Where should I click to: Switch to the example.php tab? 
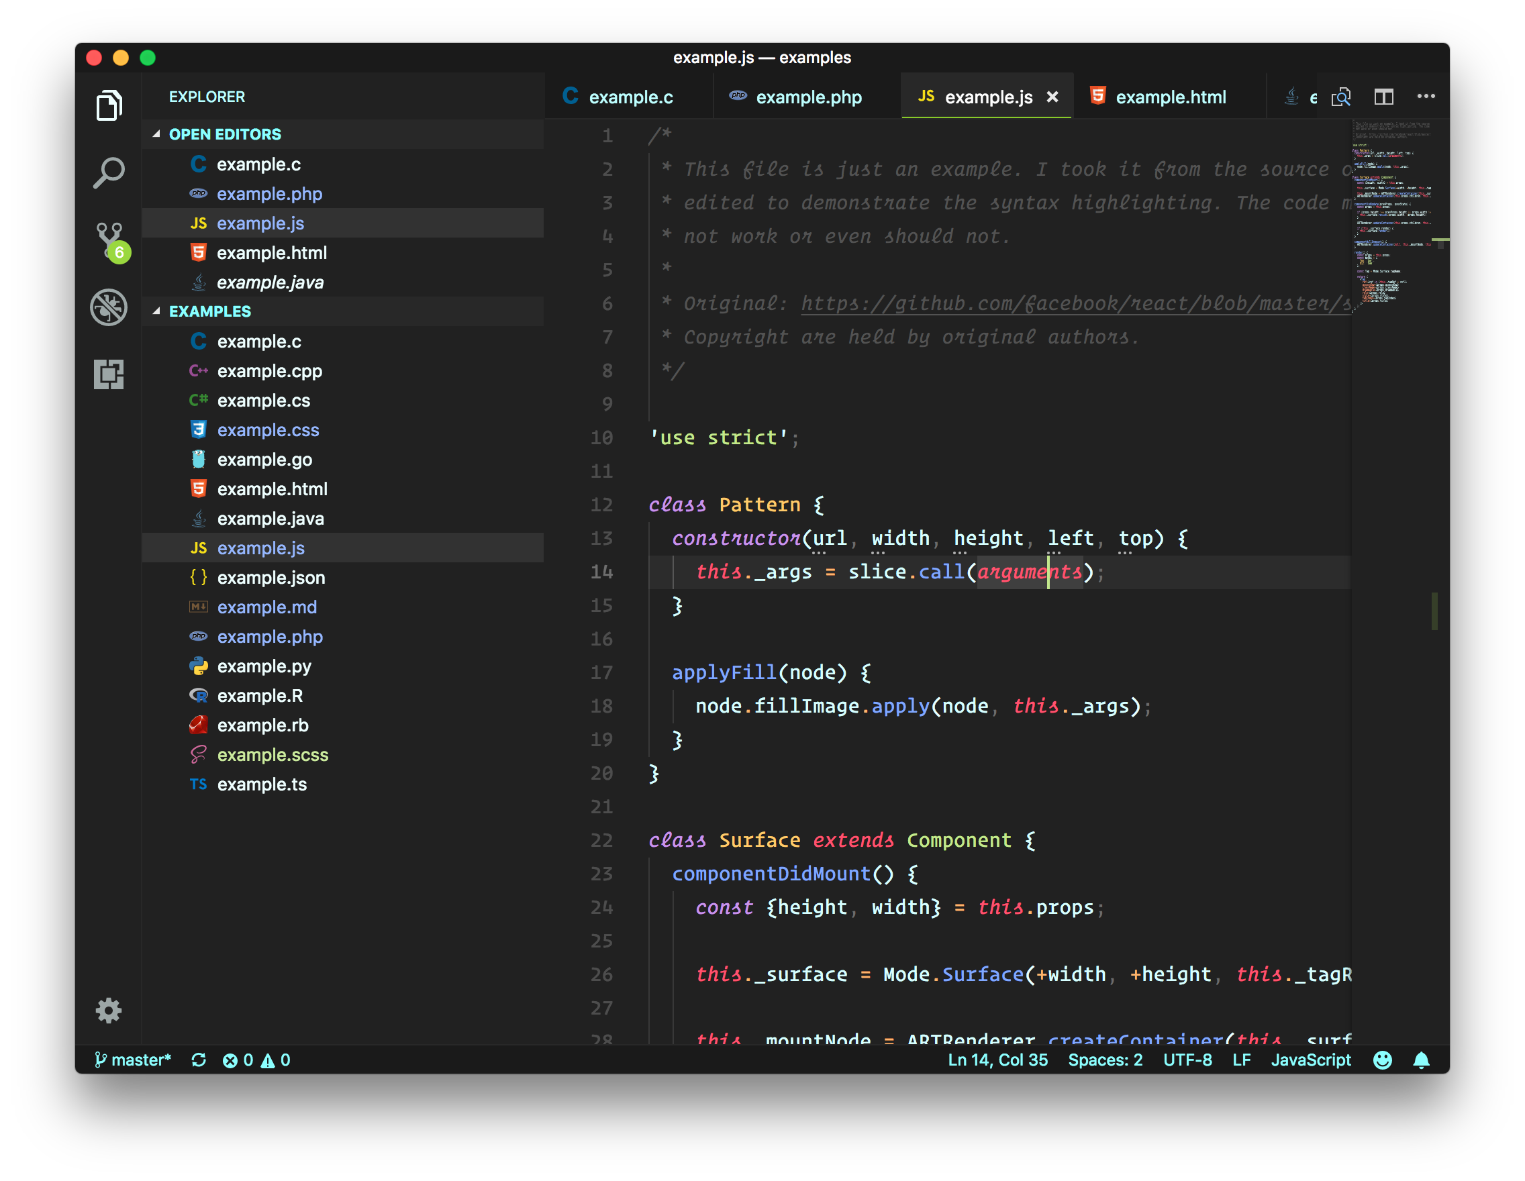[807, 97]
